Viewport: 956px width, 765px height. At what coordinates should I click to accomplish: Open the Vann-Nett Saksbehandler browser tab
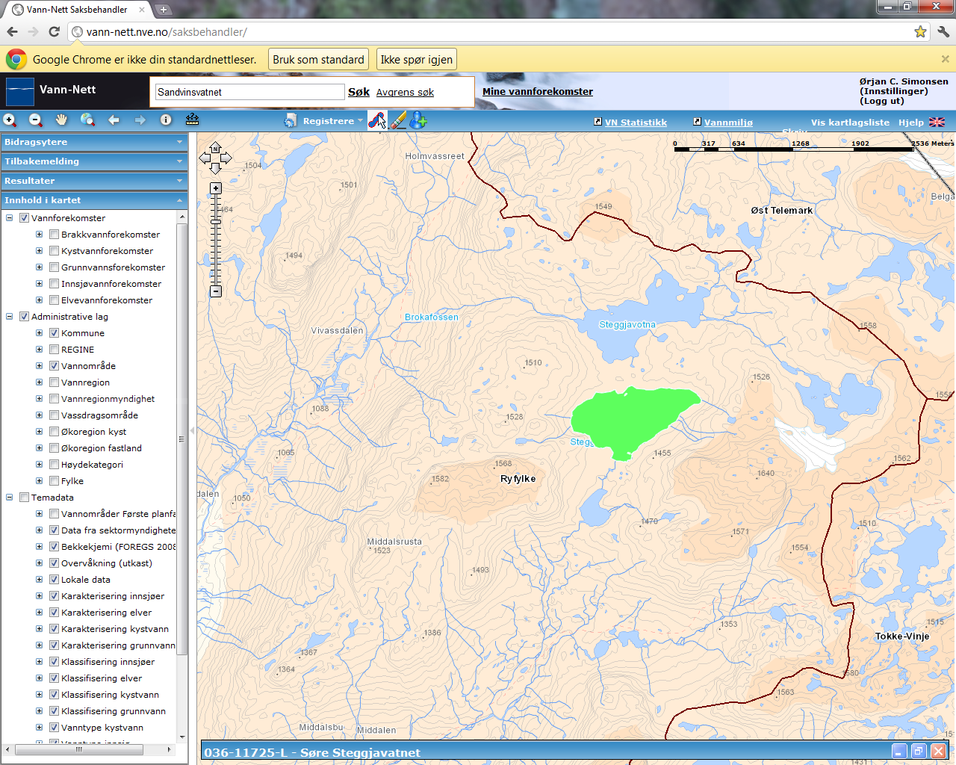point(78,10)
